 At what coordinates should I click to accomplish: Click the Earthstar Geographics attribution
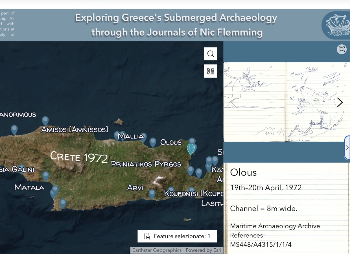point(156,250)
